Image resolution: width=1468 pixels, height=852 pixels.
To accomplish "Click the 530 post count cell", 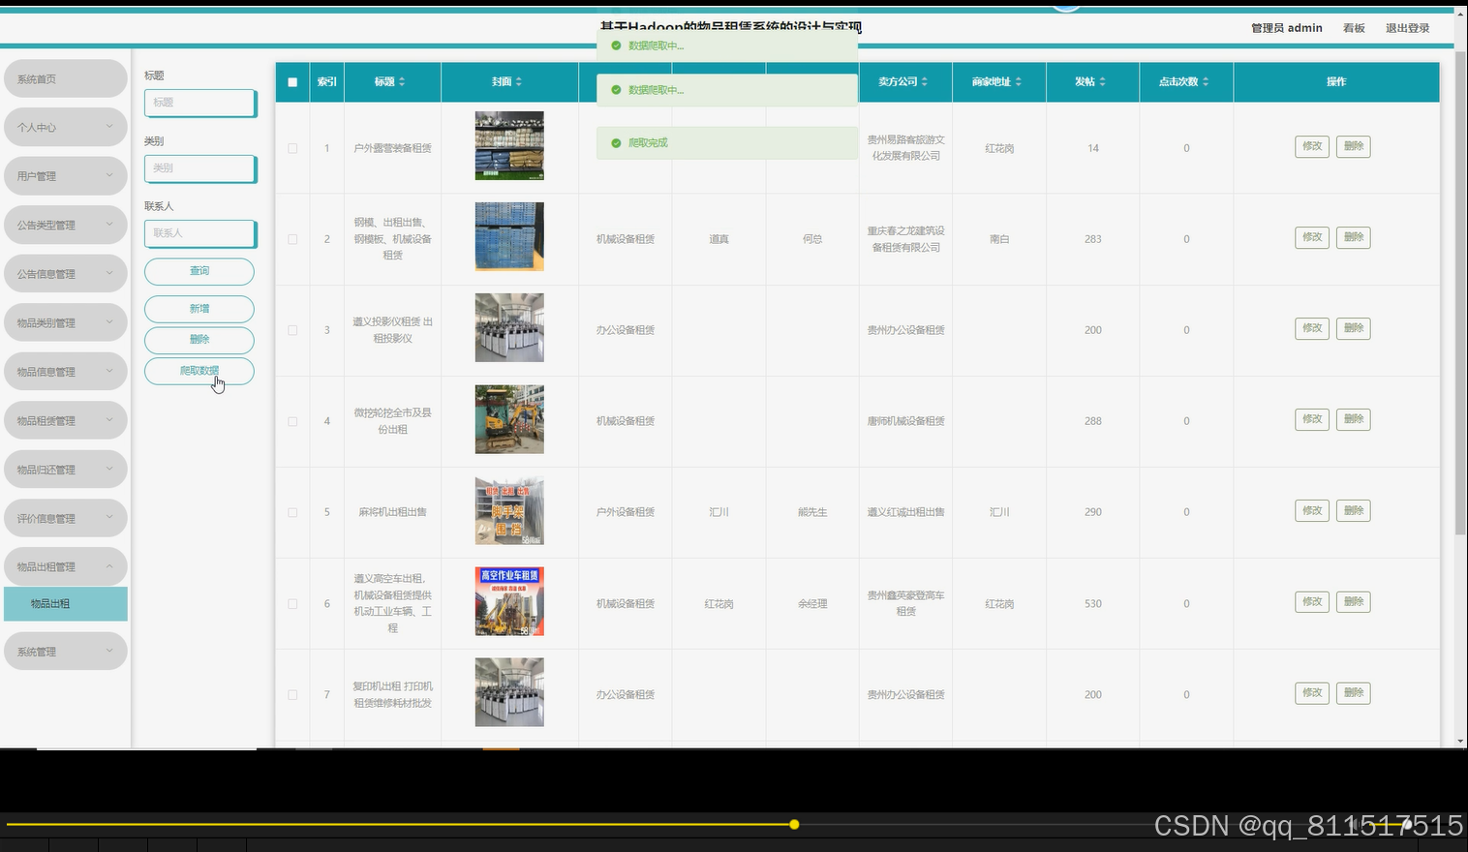I will pos(1093,604).
